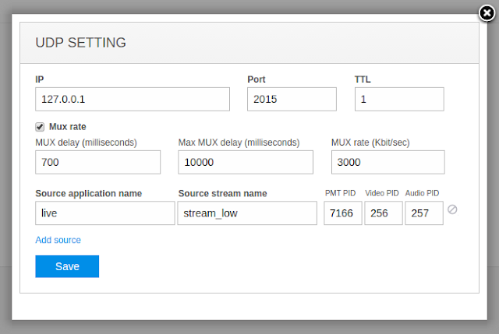The image size is (499, 334).
Task: Click the UDP SETTING header title
Action: point(80,43)
